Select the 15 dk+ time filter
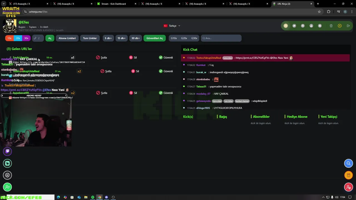Viewport: 356px width, 200px height. 121,38
